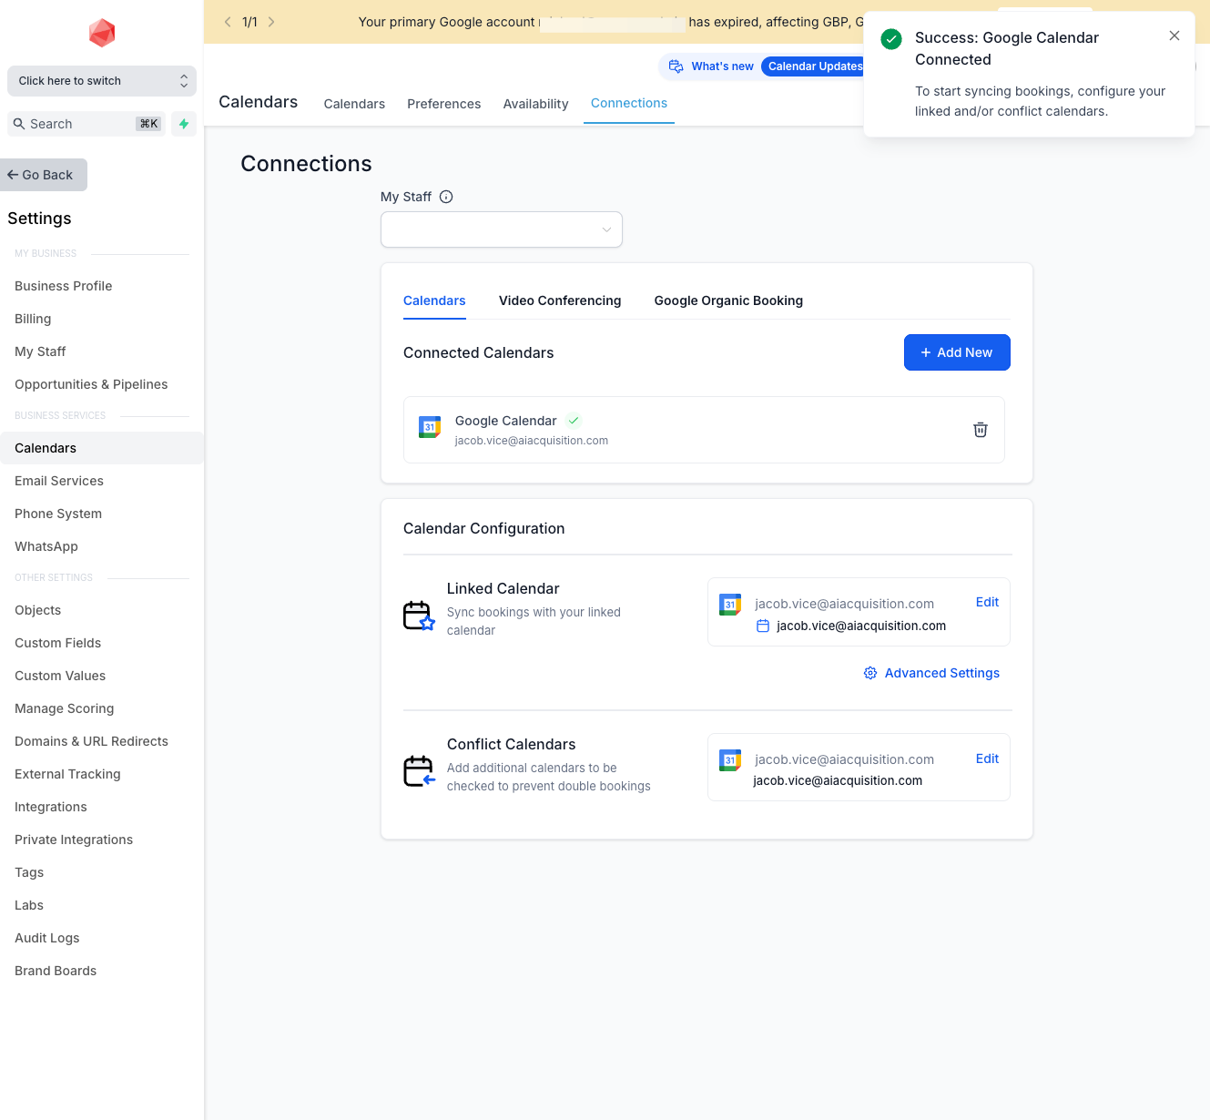The width and height of the screenshot is (1210, 1120).
Task: Go to previous notification with left chevron
Action: [x=228, y=22]
